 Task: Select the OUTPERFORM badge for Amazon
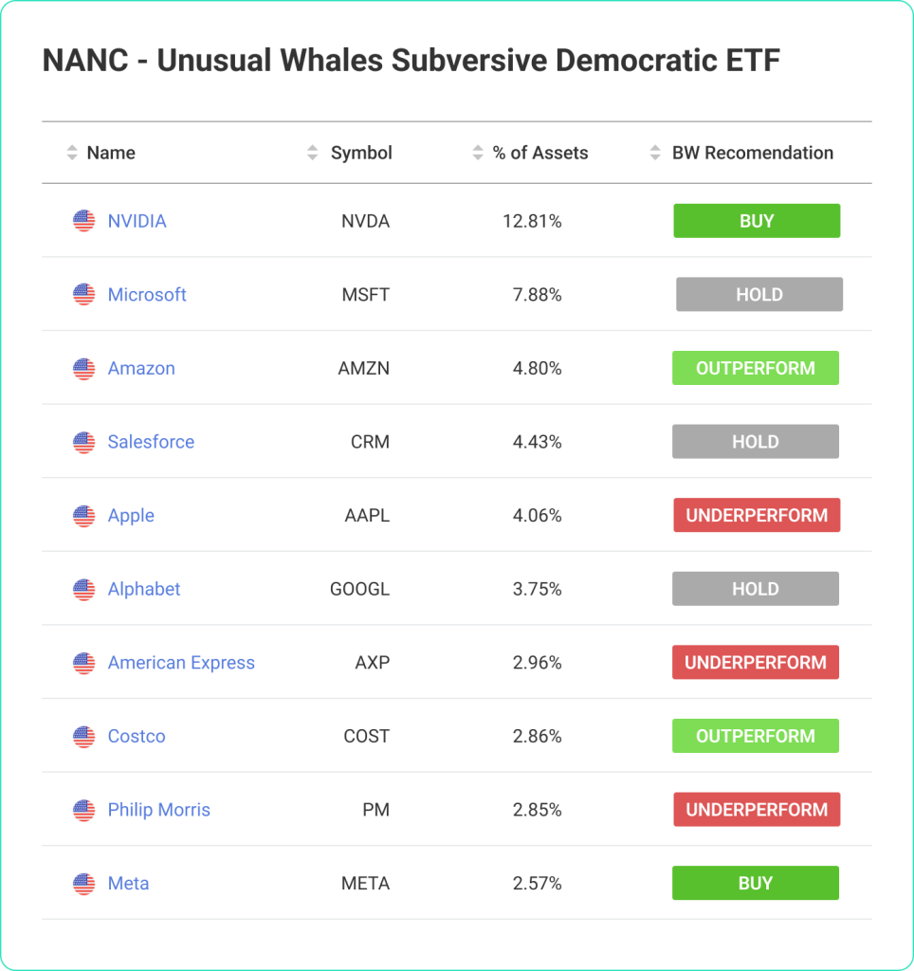click(x=755, y=368)
